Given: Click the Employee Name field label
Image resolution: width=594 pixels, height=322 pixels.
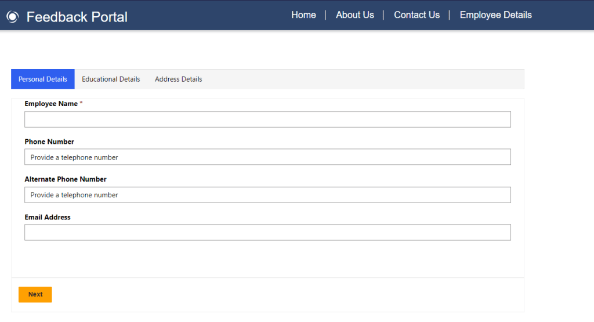Looking at the screenshot, I should pos(51,104).
